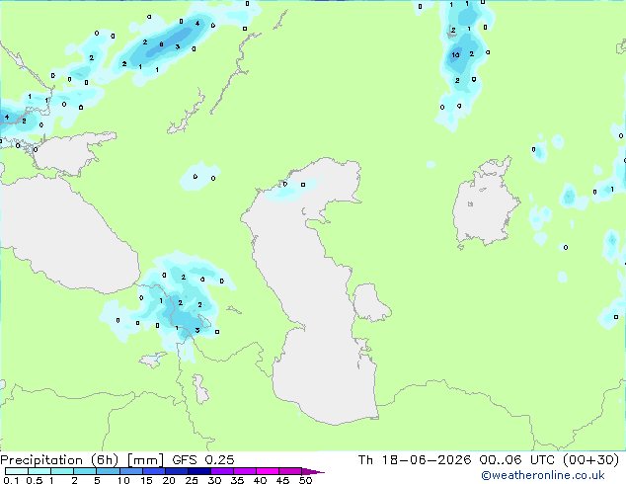Image resolution: width=626 pixels, height=484 pixels.
Task: Click the 0.1–0.5 mm legend color box
Action: pos(17,471)
